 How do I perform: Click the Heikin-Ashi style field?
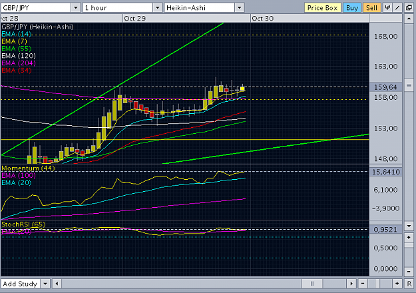[x=200, y=8]
